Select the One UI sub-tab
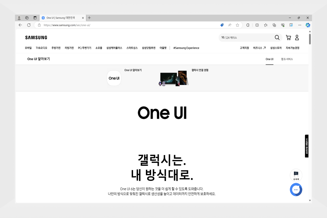The width and height of the screenshot is (327, 218). pyautogui.click(x=269, y=59)
